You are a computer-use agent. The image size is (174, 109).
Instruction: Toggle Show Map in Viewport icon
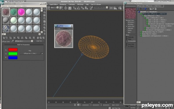point(34,38)
